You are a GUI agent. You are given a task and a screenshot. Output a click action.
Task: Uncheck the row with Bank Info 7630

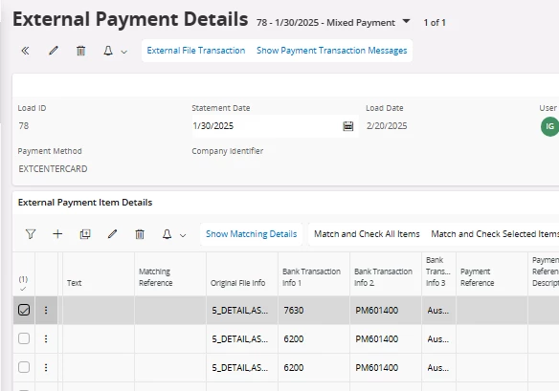point(24,310)
